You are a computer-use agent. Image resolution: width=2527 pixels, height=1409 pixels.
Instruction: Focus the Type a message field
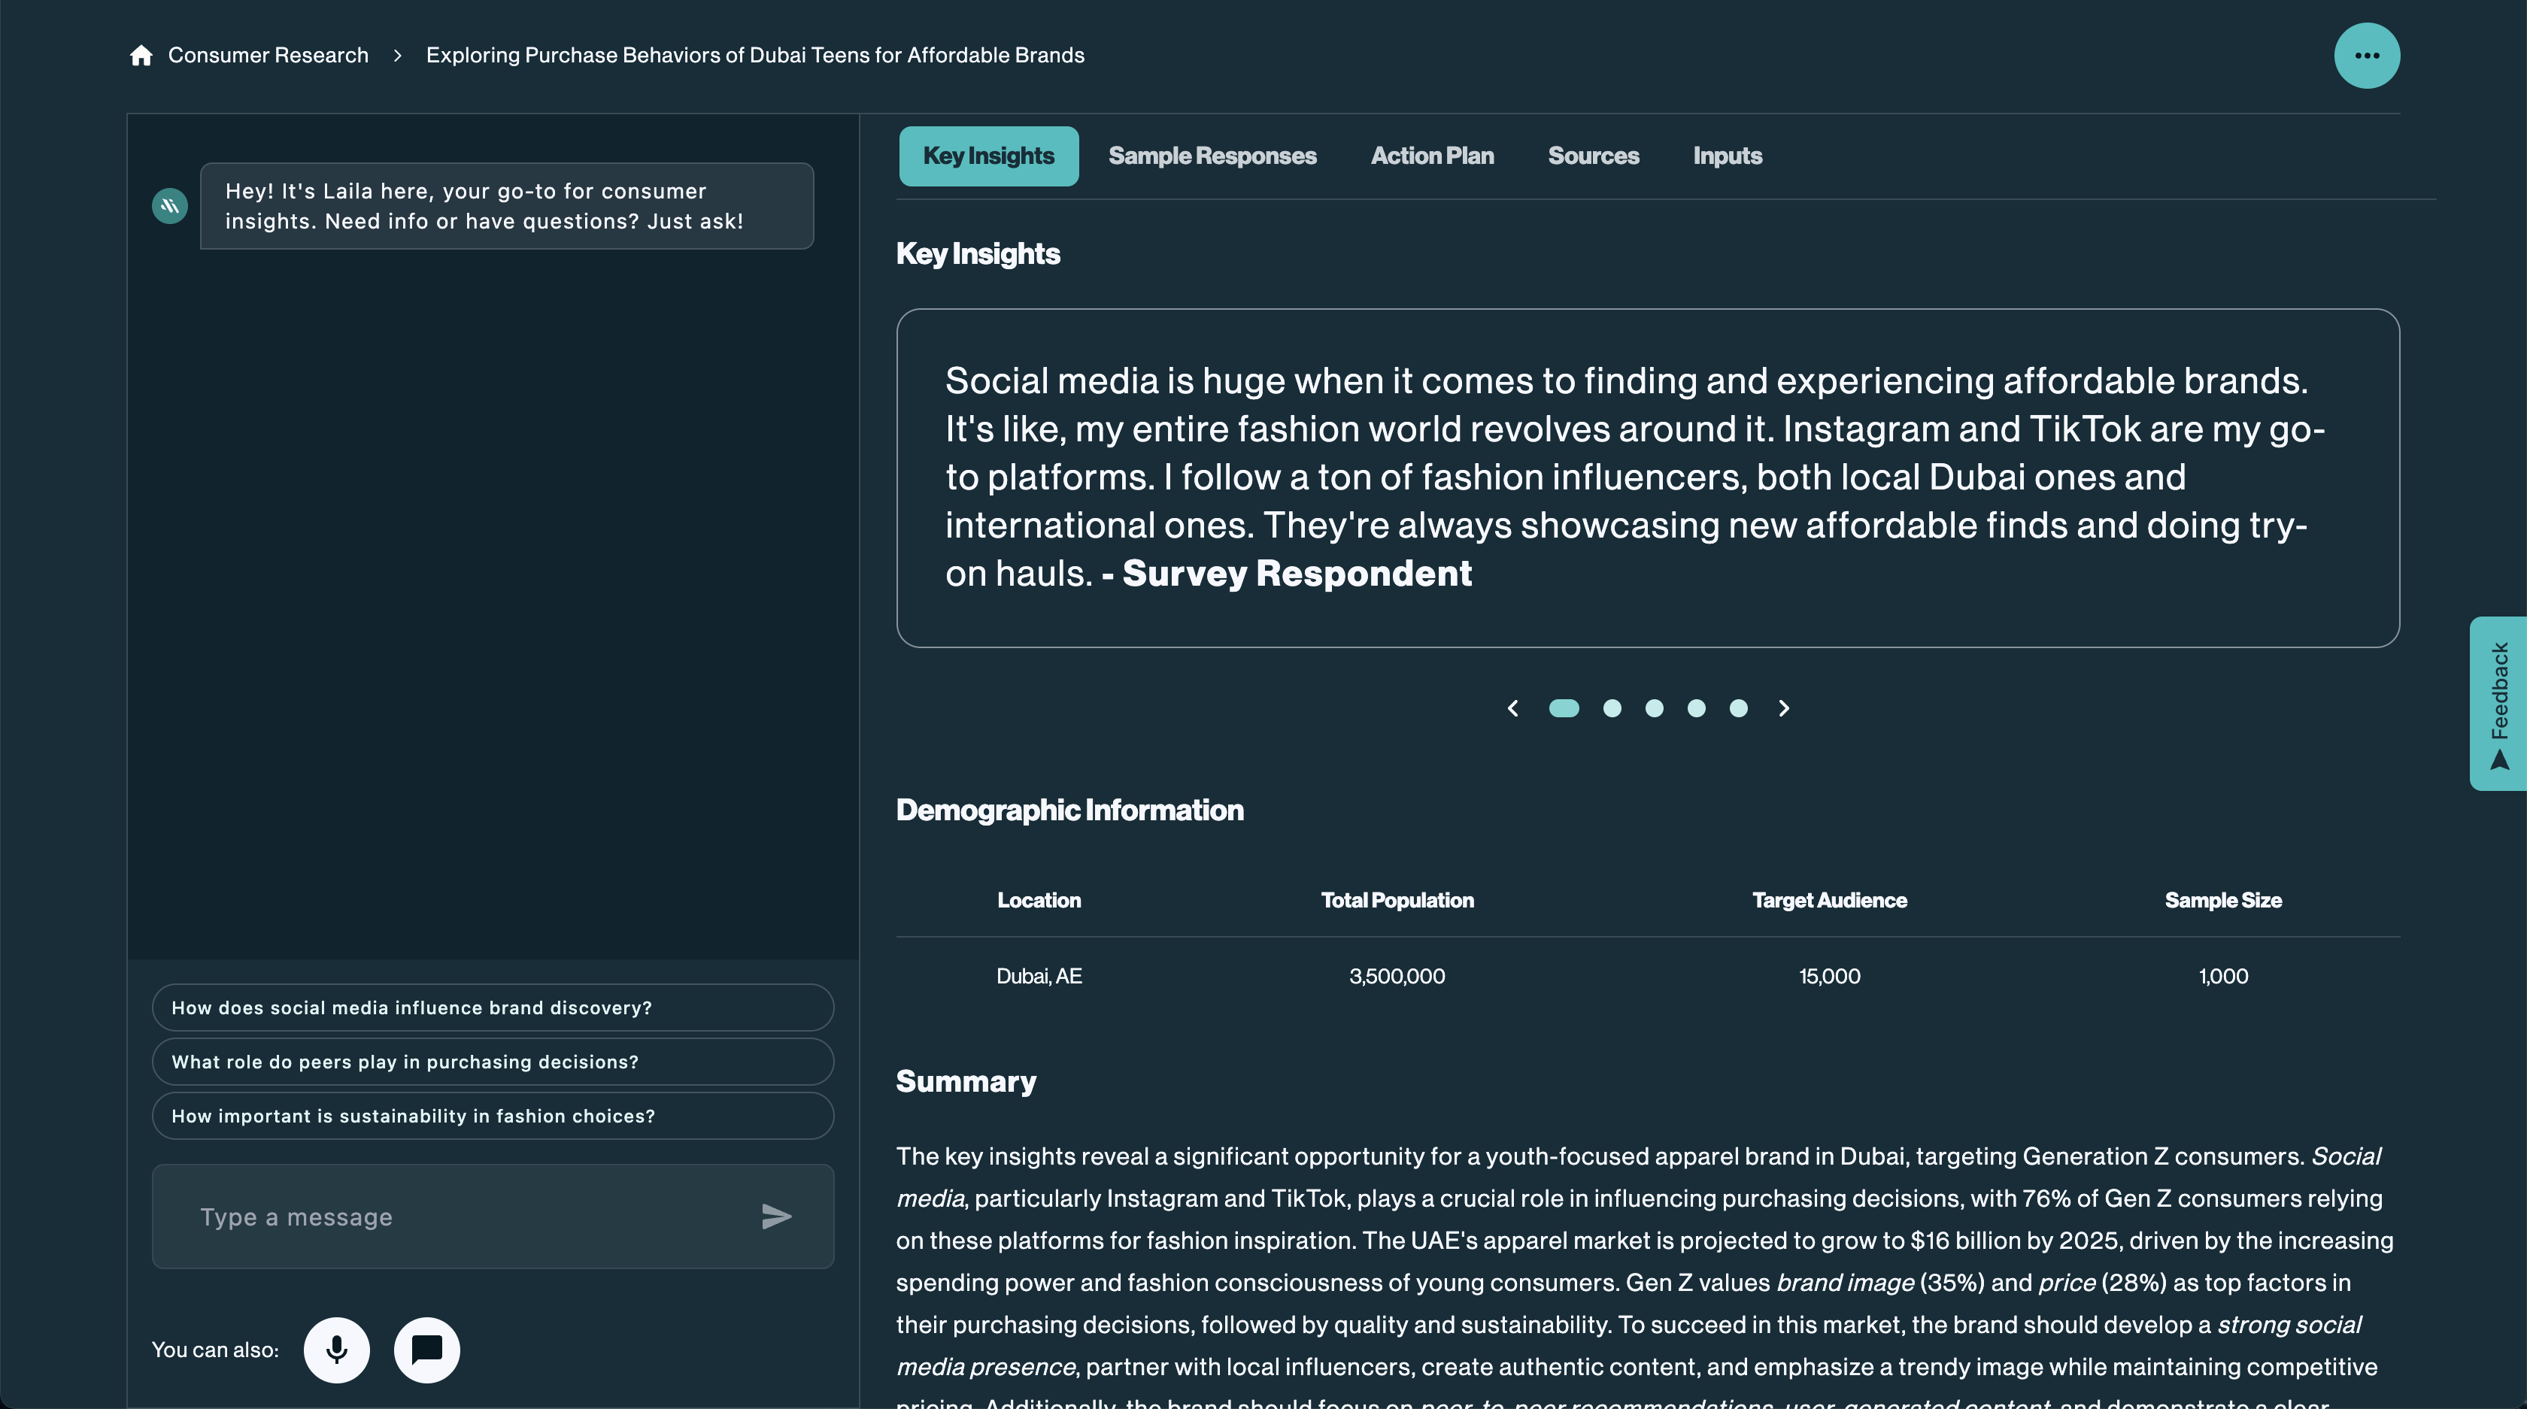click(x=461, y=1217)
